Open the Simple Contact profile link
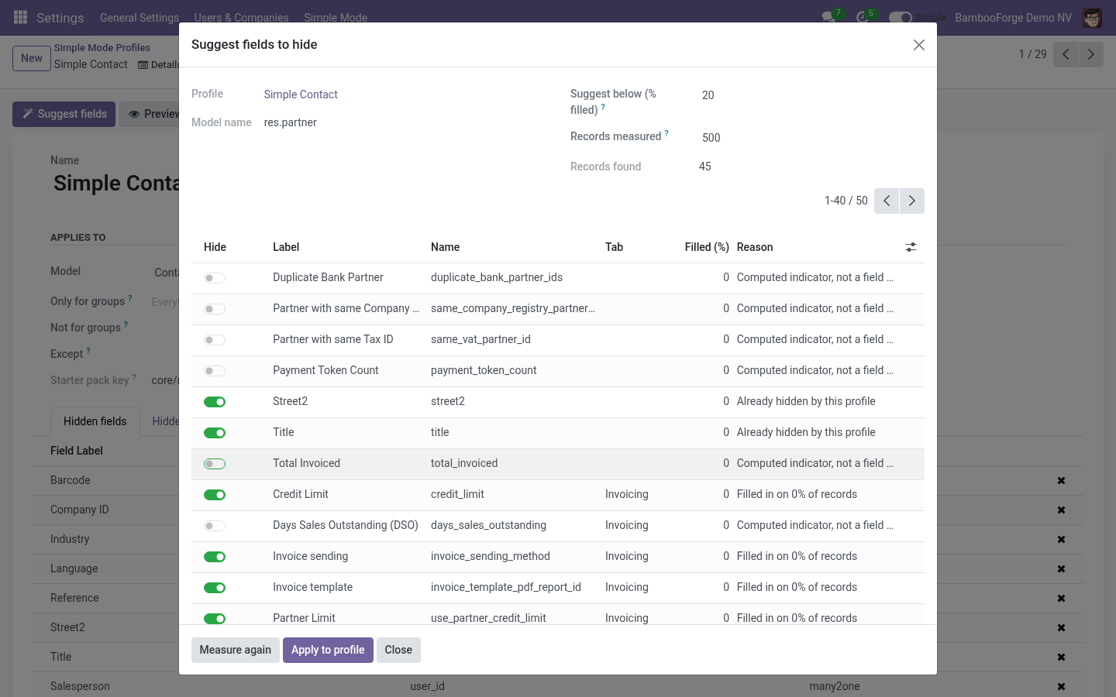Screen dimensions: 1116x697 coord(301,94)
